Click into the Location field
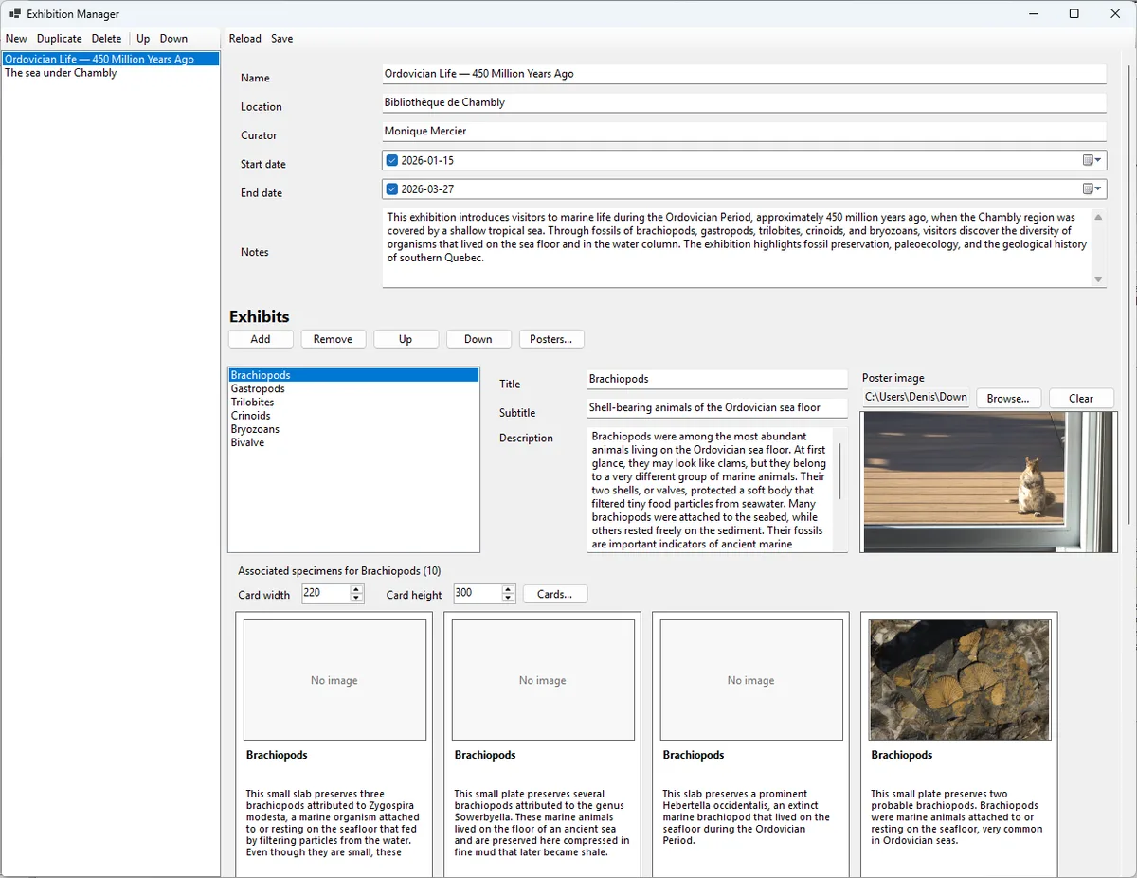 pyautogui.click(x=744, y=102)
